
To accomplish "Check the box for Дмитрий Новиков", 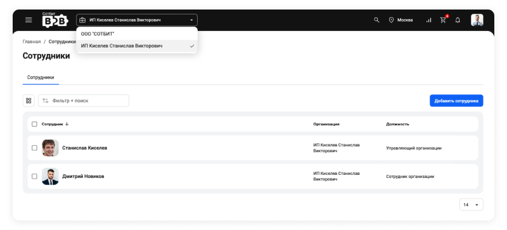I will (34, 176).
